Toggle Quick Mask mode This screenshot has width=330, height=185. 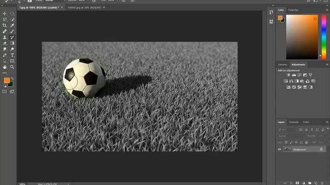pyautogui.click(x=5, y=91)
